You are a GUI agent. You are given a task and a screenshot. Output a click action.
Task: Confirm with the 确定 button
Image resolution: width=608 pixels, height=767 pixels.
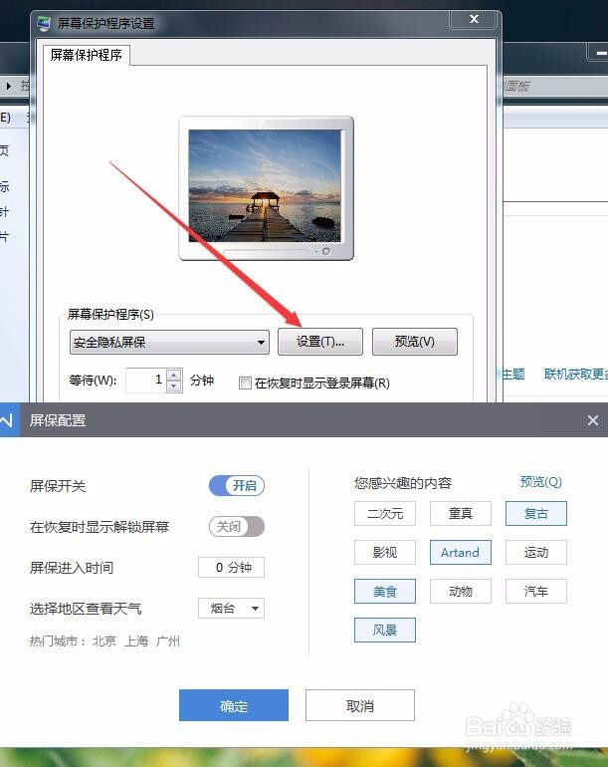234,705
